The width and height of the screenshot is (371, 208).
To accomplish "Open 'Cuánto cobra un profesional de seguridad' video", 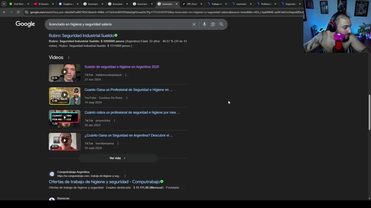I will (x=132, y=112).
